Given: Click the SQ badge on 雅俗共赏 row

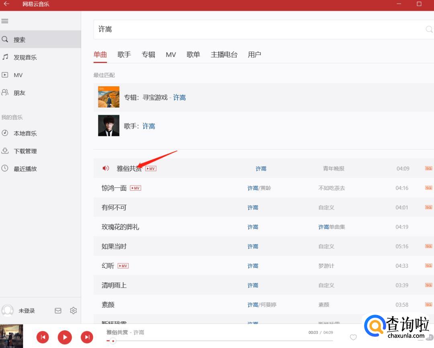Looking at the screenshot, I should (428, 168).
